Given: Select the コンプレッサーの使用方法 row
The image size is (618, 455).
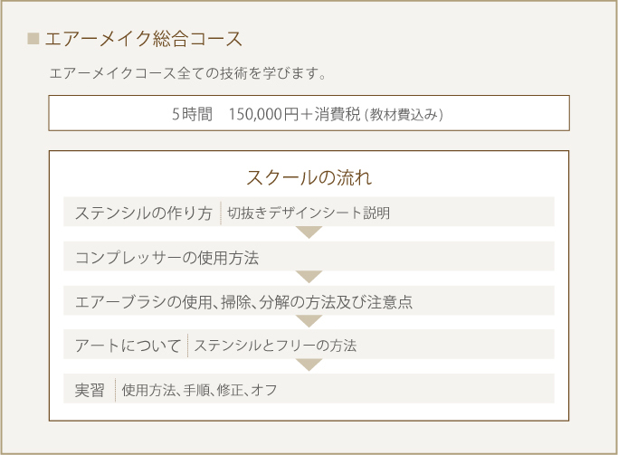Looking at the screenshot, I should [309, 257].
